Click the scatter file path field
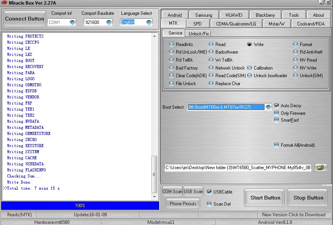Viewport: 333px width, 225px height. pos(238,168)
